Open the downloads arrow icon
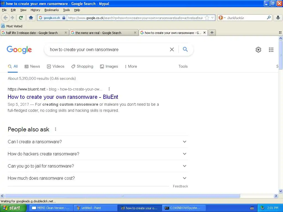Screen dimensions: 283x212 (x=278, y=18)
